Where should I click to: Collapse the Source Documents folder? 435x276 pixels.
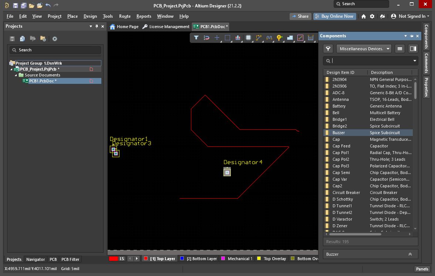pos(16,75)
